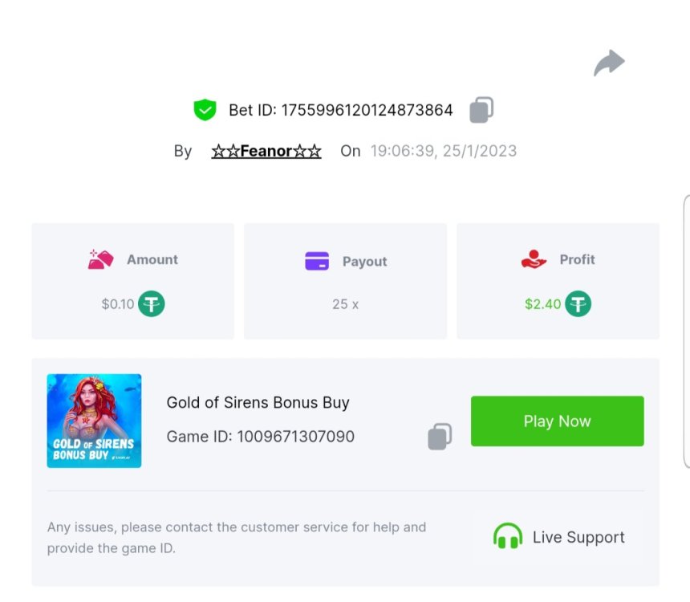The height and width of the screenshot is (602, 690).
Task: Click the 25 x payout value
Action: 345,304
